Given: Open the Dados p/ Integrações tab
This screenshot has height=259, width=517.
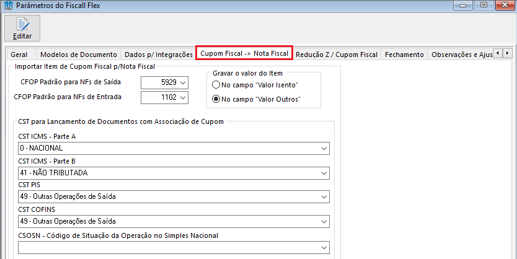Looking at the screenshot, I should point(159,55).
